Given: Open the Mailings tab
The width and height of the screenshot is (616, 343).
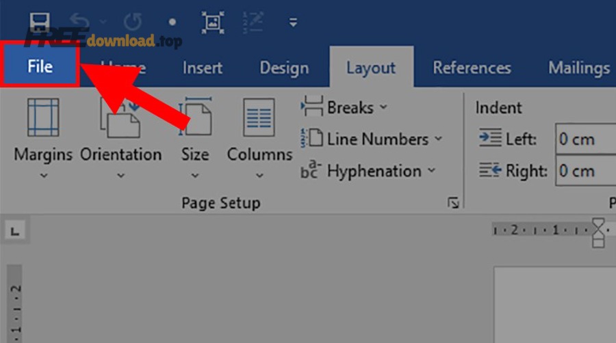Looking at the screenshot, I should [x=580, y=68].
